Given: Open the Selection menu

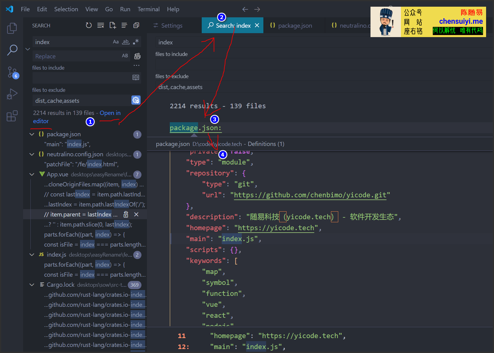Looking at the screenshot, I should tap(66, 9).
